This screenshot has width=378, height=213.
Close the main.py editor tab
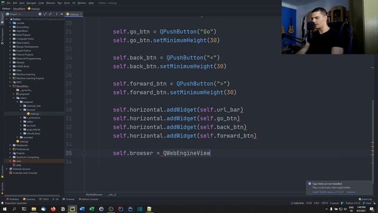[81, 14]
